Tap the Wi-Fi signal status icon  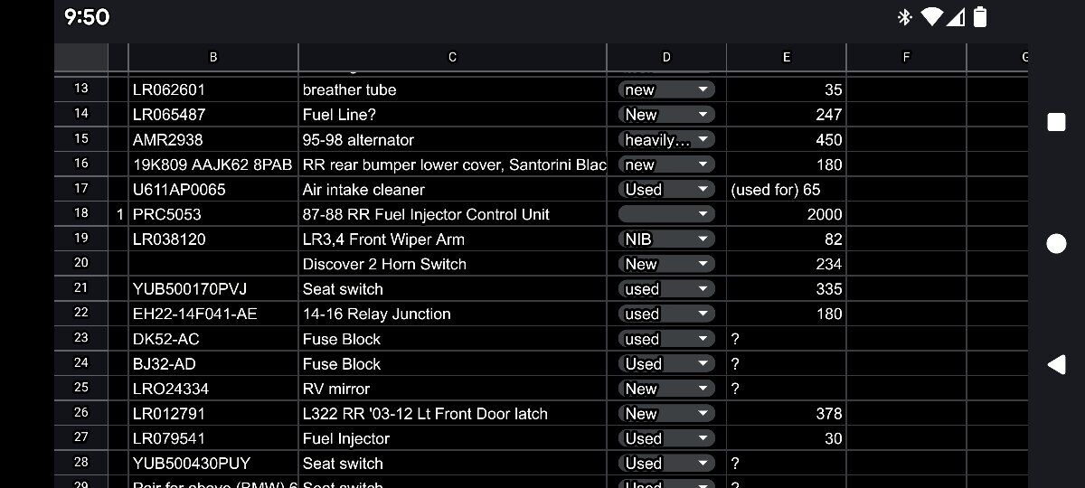click(x=931, y=17)
